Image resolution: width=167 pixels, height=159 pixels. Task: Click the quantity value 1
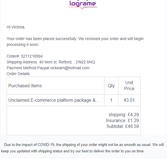pyautogui.click(x=111, y=100)
